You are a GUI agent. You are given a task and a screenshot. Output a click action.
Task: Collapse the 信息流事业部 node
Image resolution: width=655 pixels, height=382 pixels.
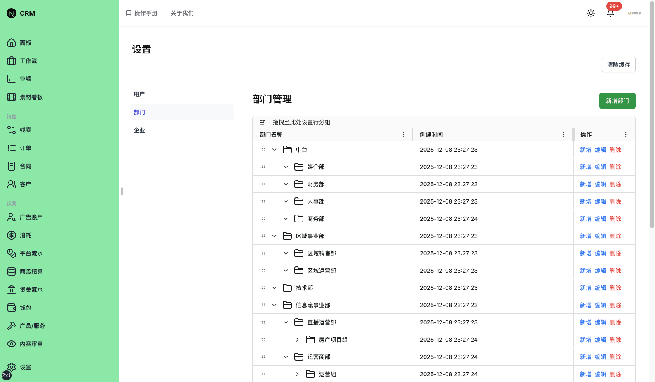pos(274,305)
